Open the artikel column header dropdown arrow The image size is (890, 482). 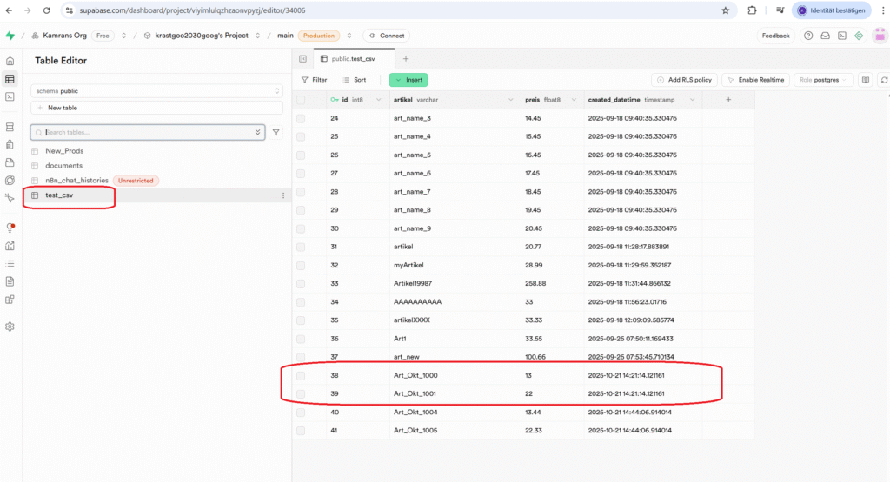(511, 100)
